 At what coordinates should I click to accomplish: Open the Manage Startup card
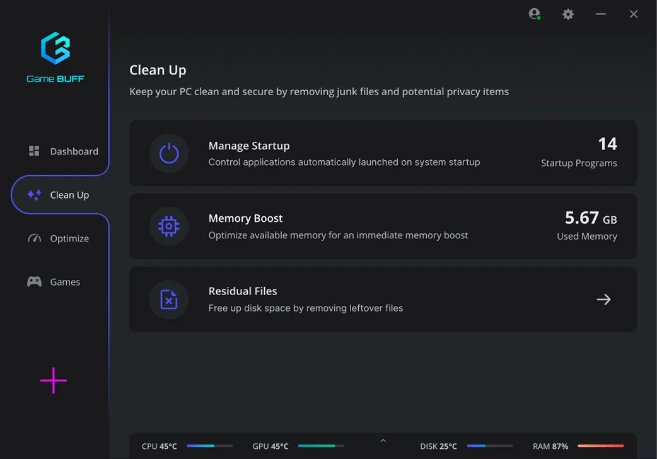click(383, 153)
